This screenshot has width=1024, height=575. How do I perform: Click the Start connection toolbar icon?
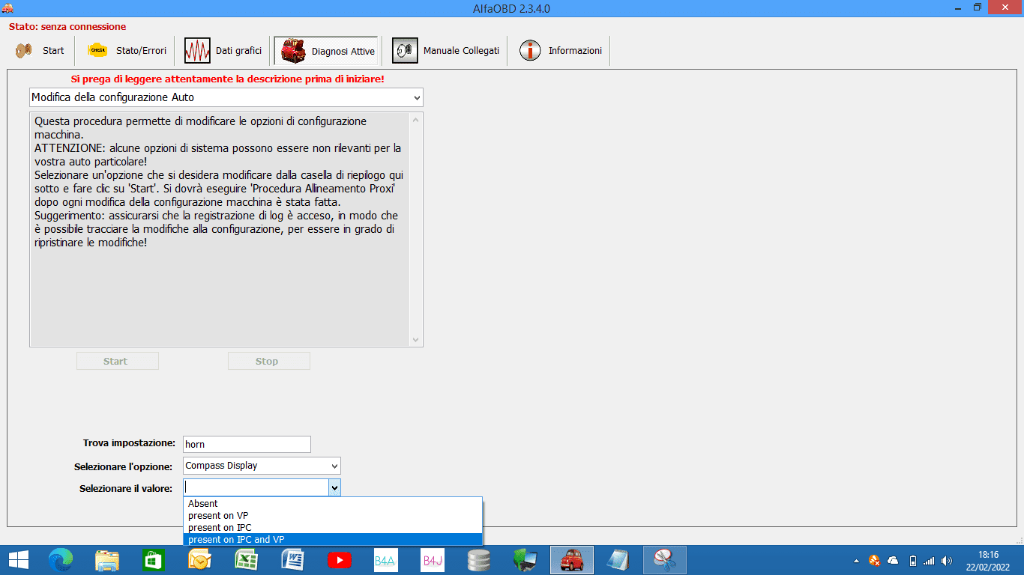[40, 51]
